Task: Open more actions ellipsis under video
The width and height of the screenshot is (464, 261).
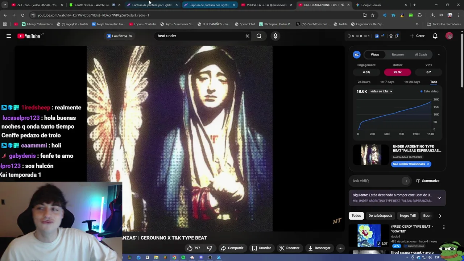Action: pyautogui.click(x=340, y=248)
